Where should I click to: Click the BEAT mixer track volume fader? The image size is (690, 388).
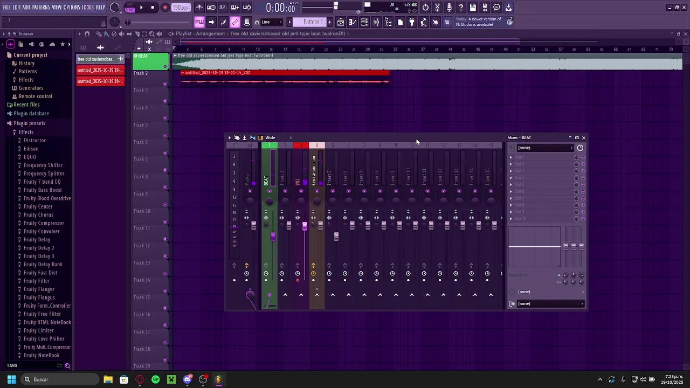tap(273, 235)
